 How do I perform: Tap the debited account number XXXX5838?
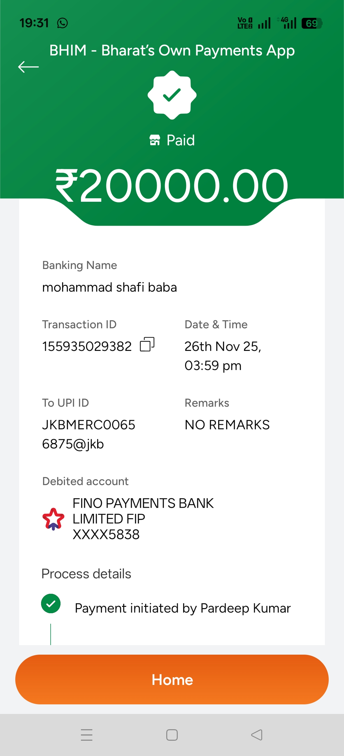(x=106, y=534)
